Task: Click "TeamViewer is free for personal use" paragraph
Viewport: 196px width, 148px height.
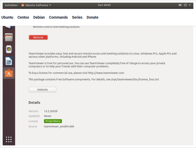Action: click(x=97, y=65)
